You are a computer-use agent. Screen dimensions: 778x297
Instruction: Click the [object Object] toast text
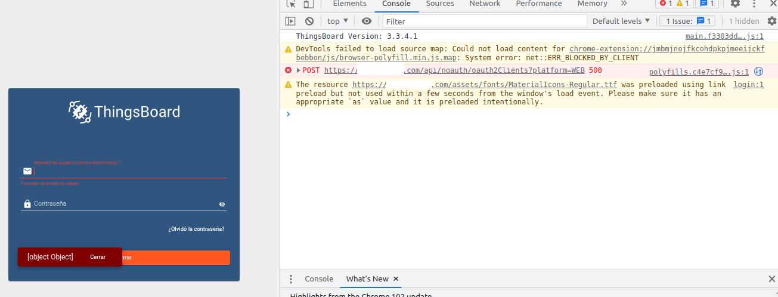(x=50, y=257)
